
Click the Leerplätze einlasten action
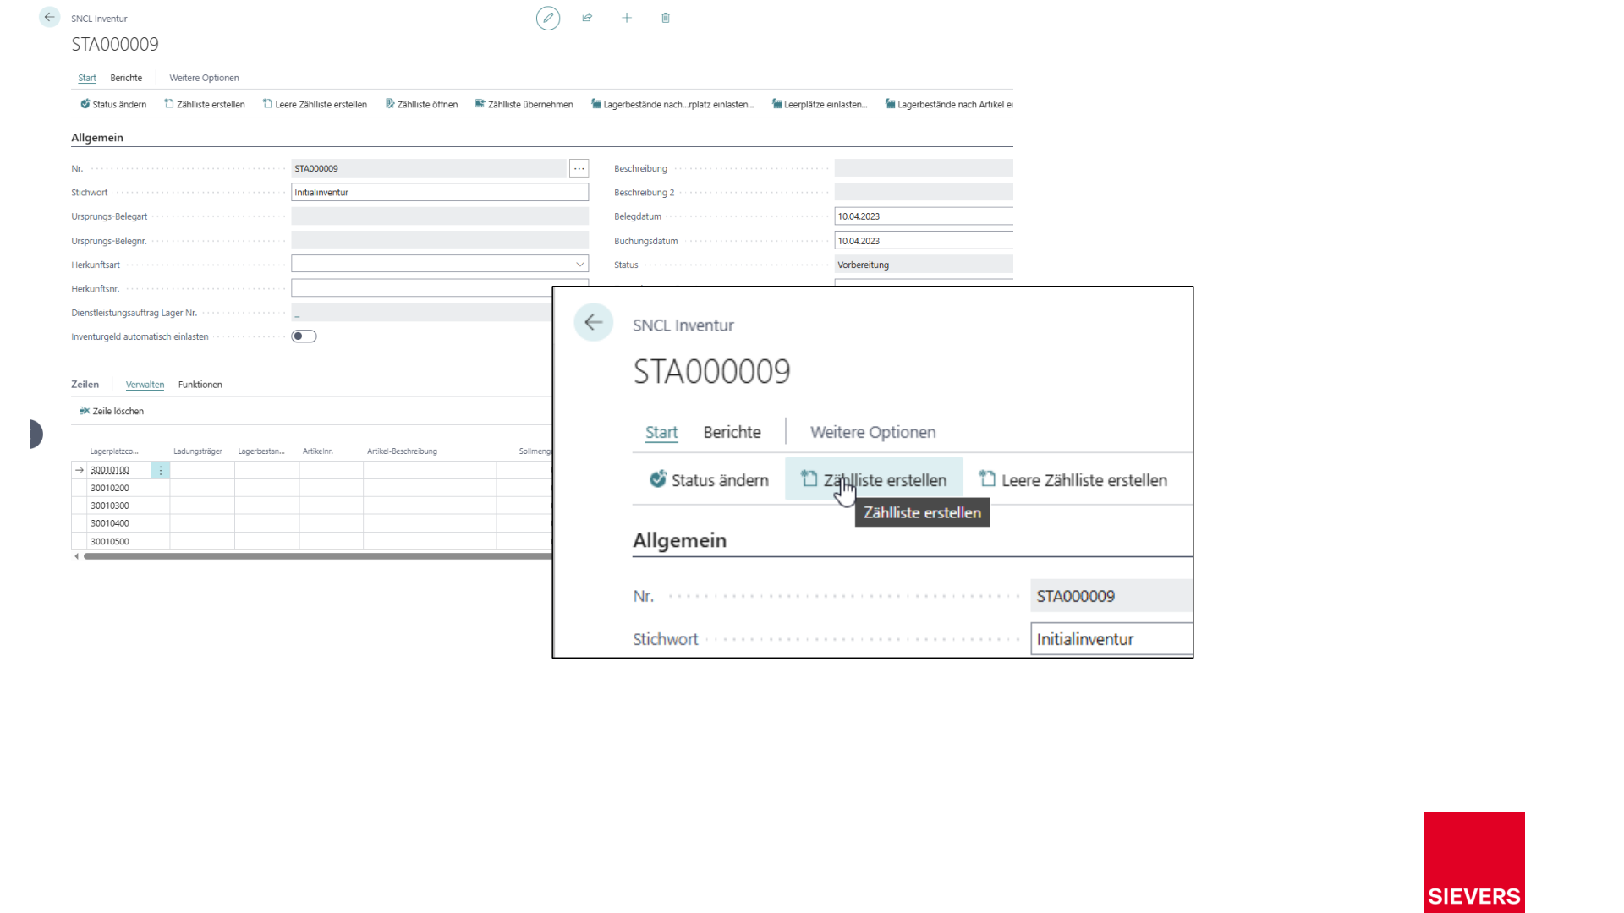tap(820, 104)
